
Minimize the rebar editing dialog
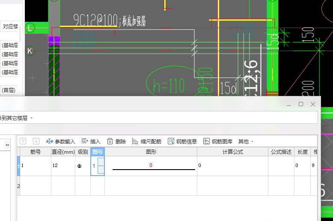coord(289,104)
